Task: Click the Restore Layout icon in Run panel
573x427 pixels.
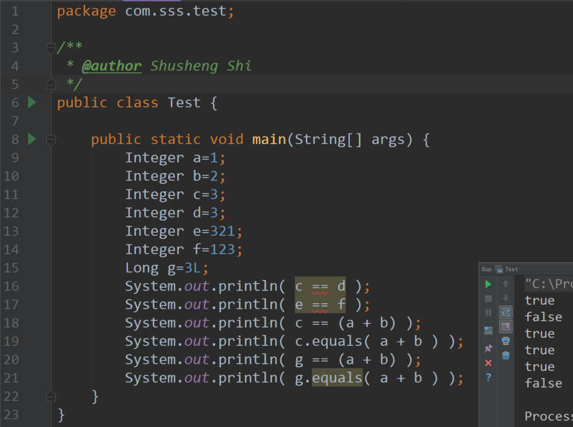Action: tap(488, 330)
